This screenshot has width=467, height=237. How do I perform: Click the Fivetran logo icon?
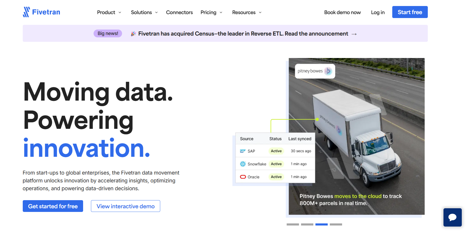[26, 12]
